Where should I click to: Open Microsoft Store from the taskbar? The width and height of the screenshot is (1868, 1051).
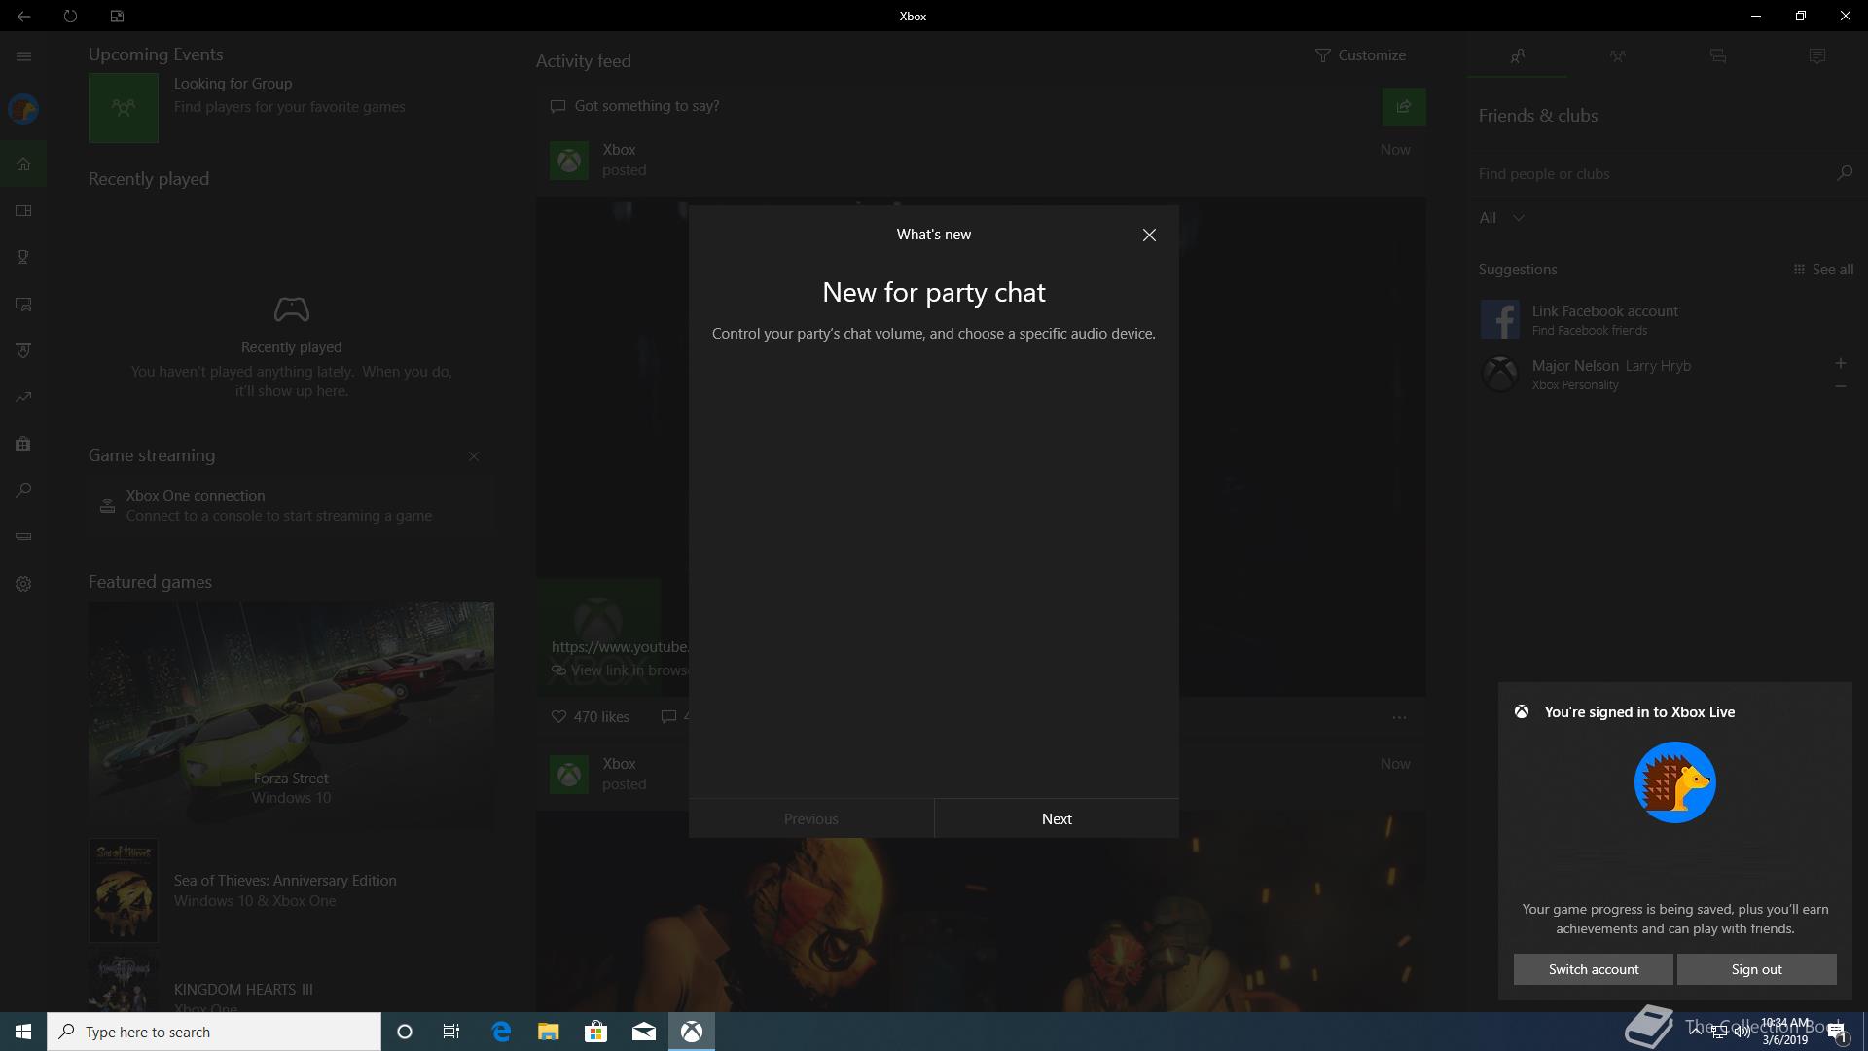tap(596, 1032)
